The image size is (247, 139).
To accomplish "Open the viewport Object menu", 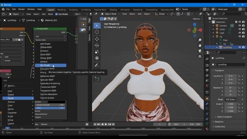I will (x=147, y=14).
